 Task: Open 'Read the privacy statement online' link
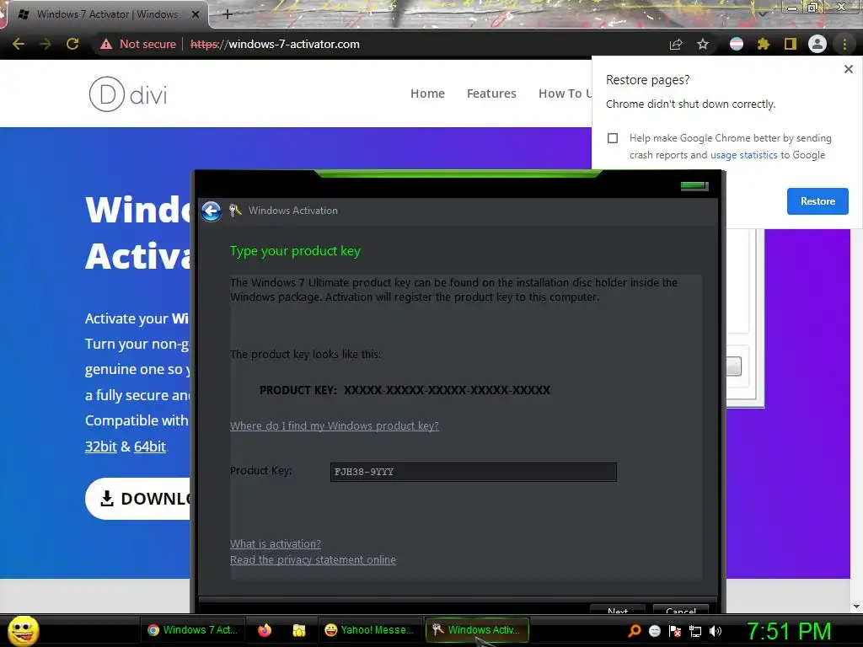pos(313,559)
